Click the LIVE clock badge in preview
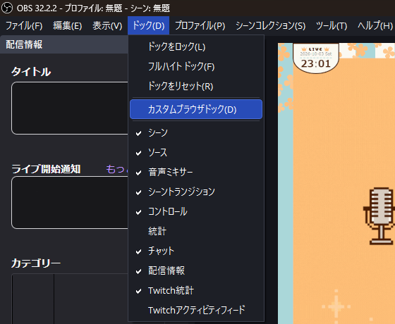The image size is (395, 324). coord(316,58)
